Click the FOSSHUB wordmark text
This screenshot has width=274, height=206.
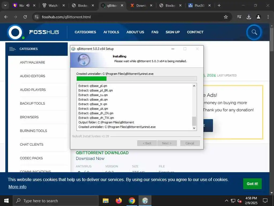coord(44,32)
